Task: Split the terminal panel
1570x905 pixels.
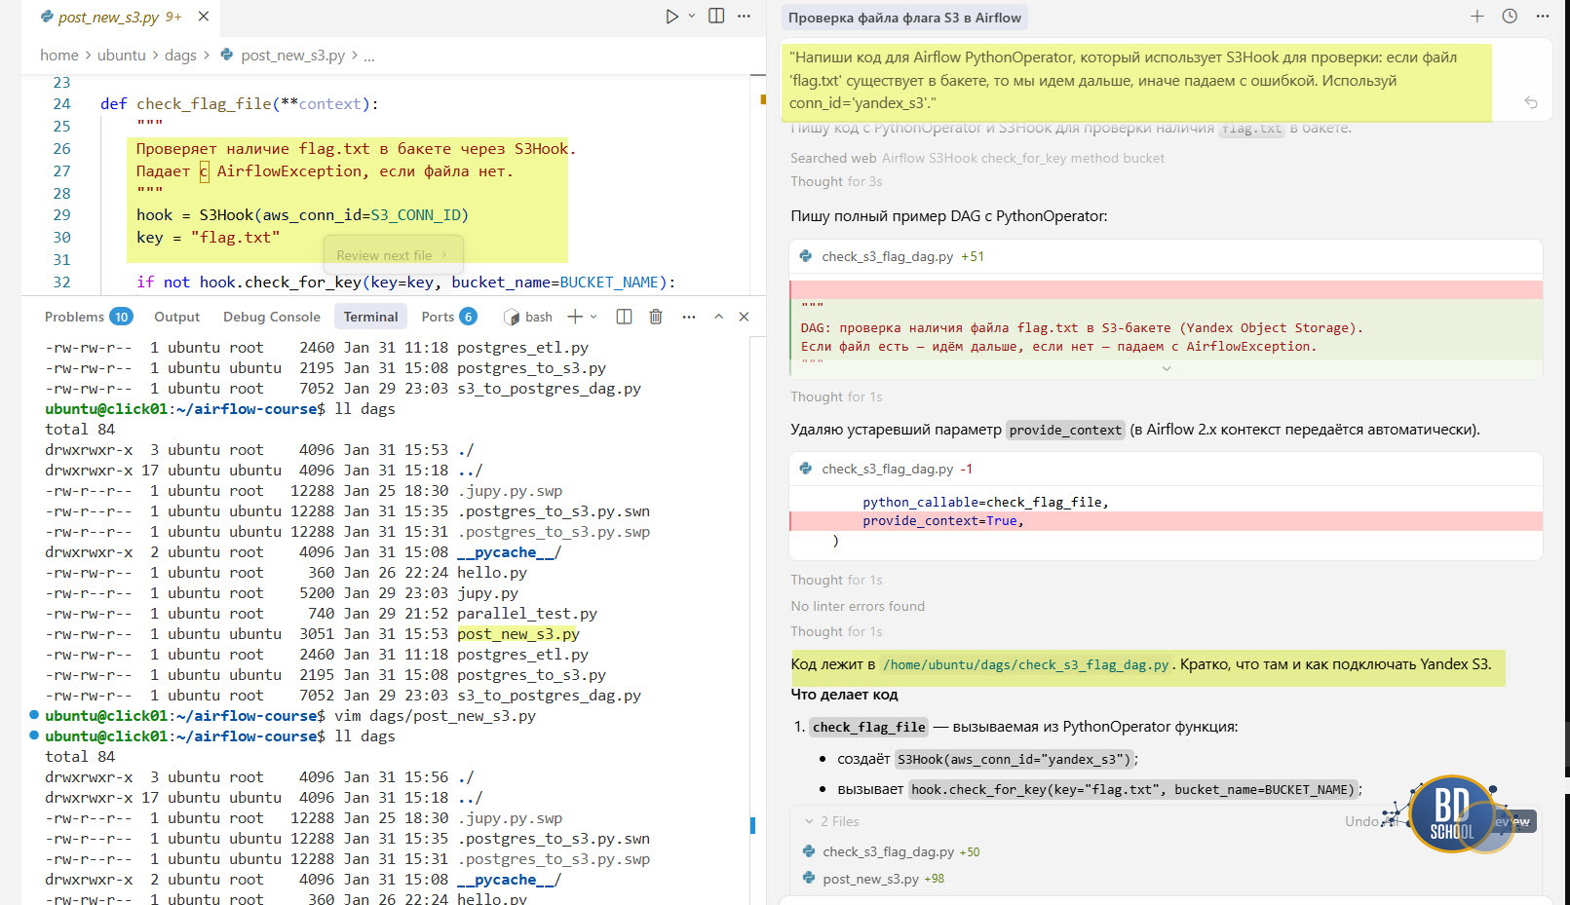Action: click(x=625, y=317)
